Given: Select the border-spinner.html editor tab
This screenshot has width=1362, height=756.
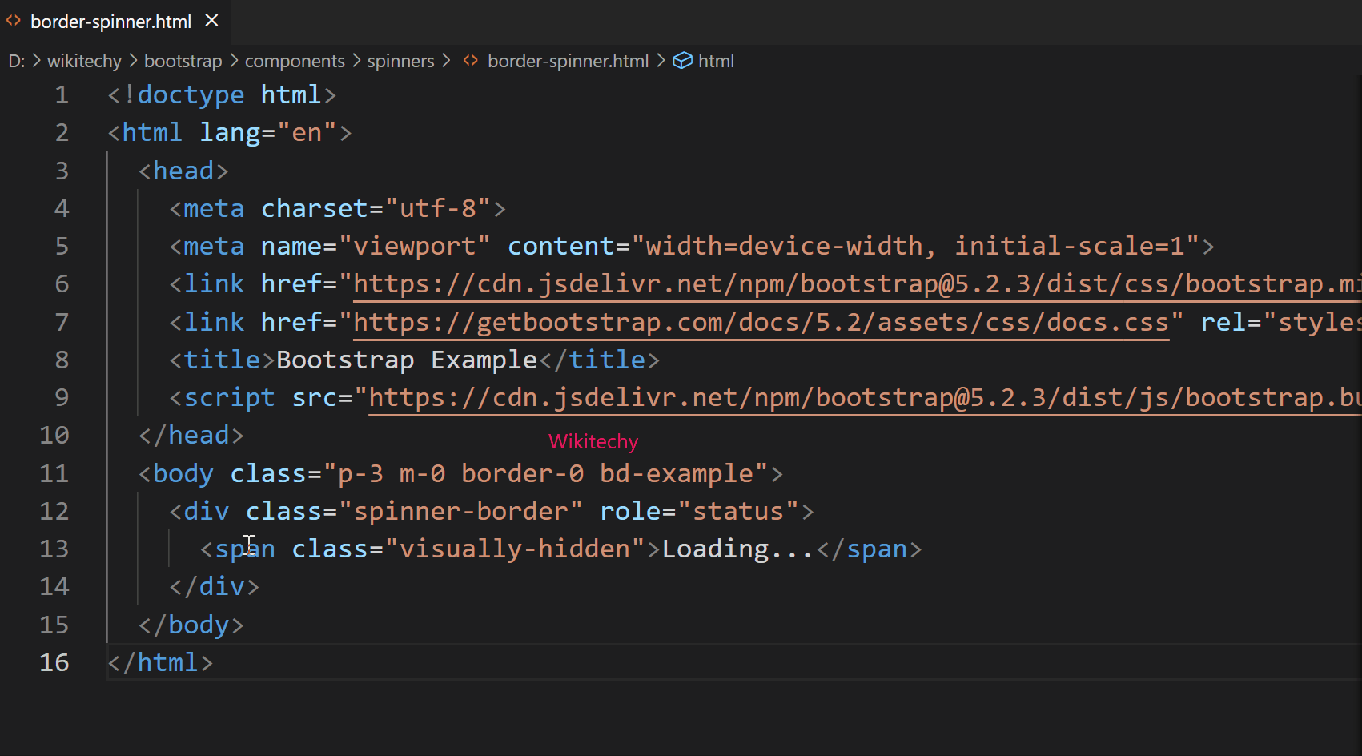Looking at the screenshot, I should click(x=112, y=21).
